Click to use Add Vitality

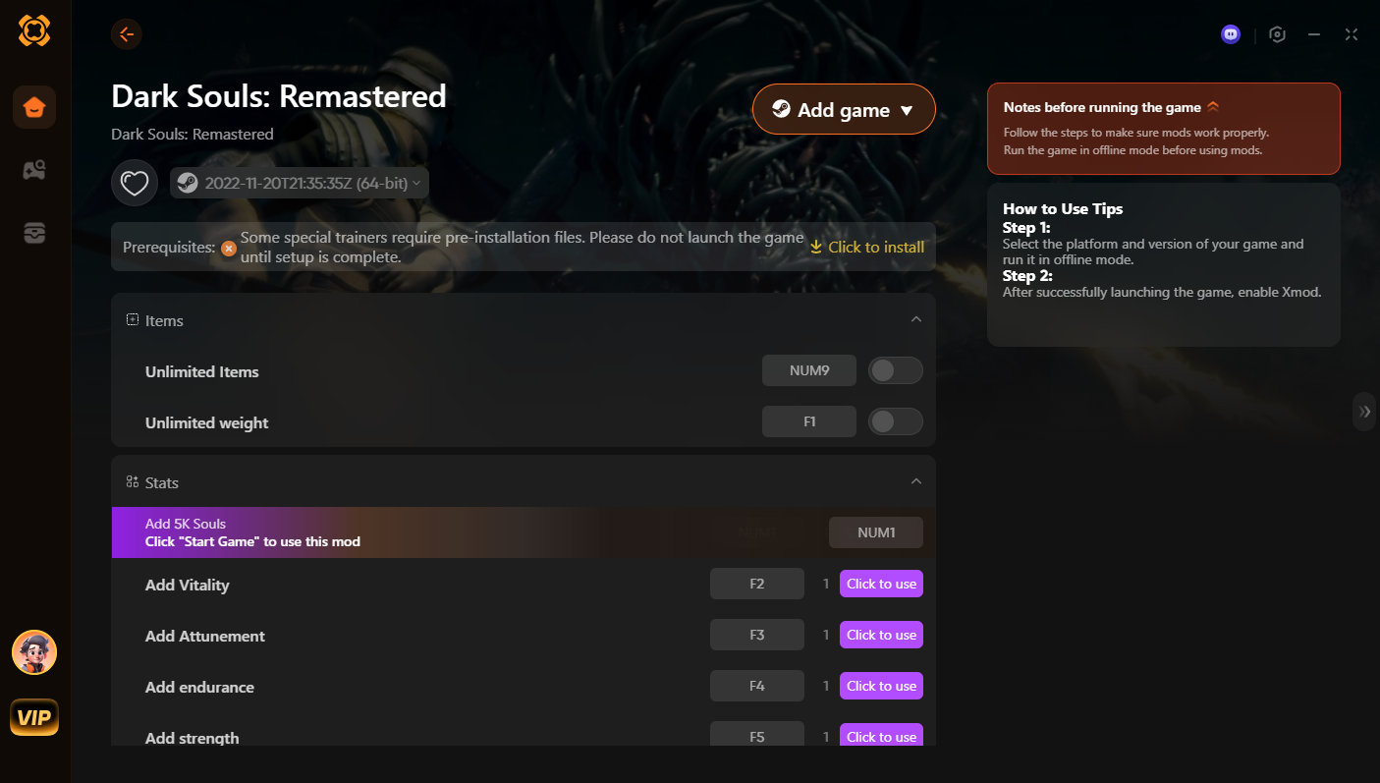(x=881, y=584)
